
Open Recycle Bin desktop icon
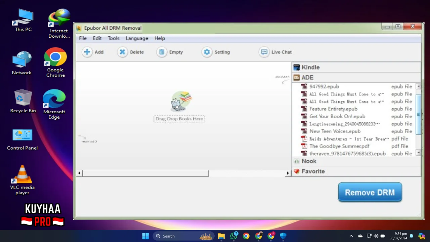pos(23,101)
